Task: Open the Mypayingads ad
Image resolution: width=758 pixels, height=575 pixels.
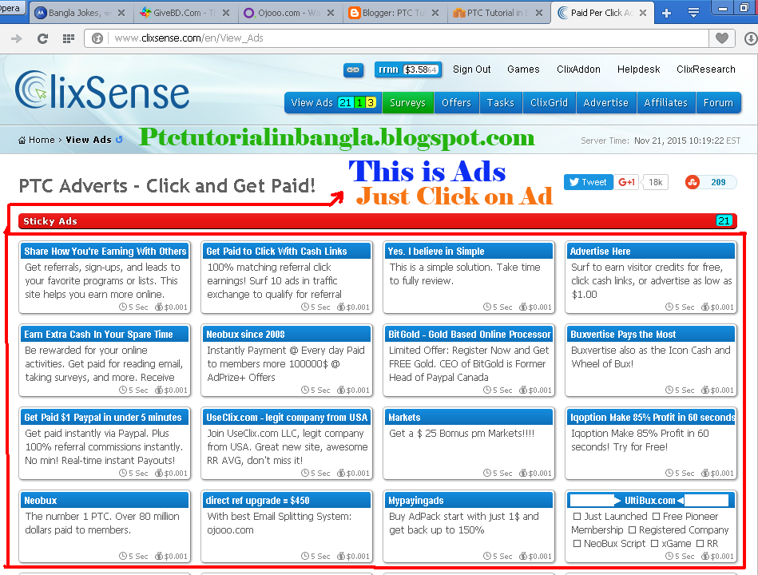Action: coord(469,527)
